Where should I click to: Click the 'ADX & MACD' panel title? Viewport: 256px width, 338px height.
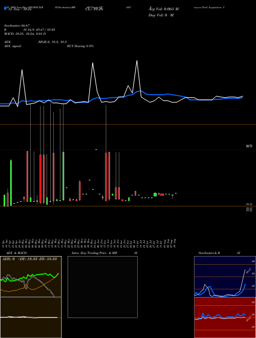click(16, 253)
